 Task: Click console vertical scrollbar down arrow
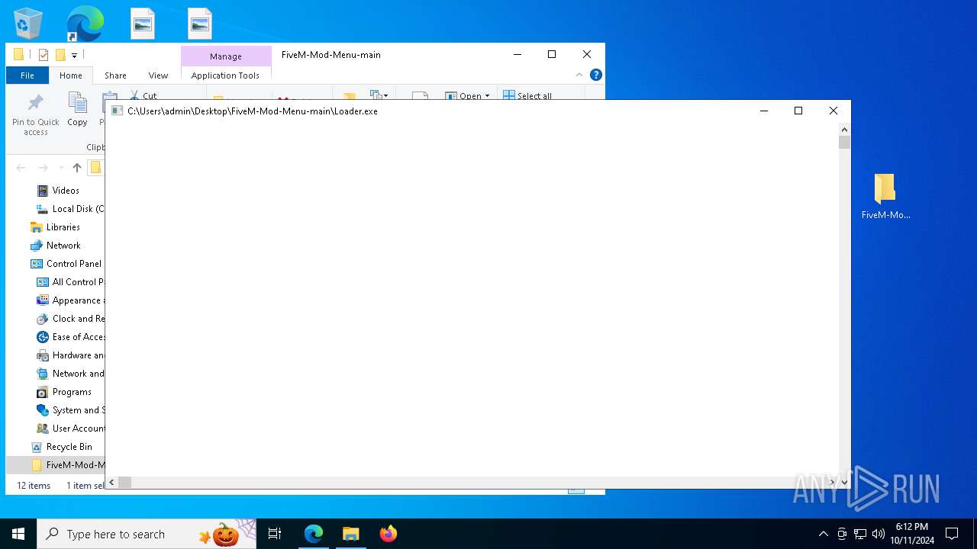844,482
